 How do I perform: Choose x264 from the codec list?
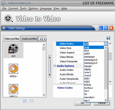click(94, 54)
